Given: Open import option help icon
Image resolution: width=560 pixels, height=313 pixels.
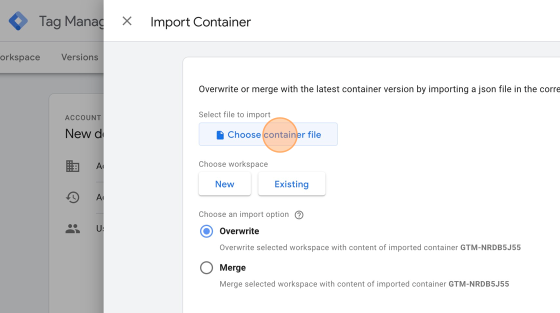Looking at the screenshot, I should click(299, 214).
